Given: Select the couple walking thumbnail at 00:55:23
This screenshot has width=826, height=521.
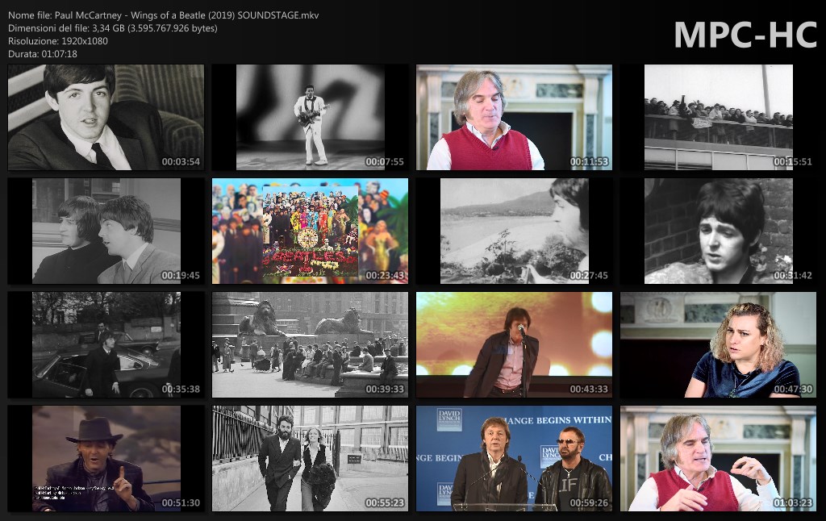Looking at the screenshot, I should coord(310,459).
